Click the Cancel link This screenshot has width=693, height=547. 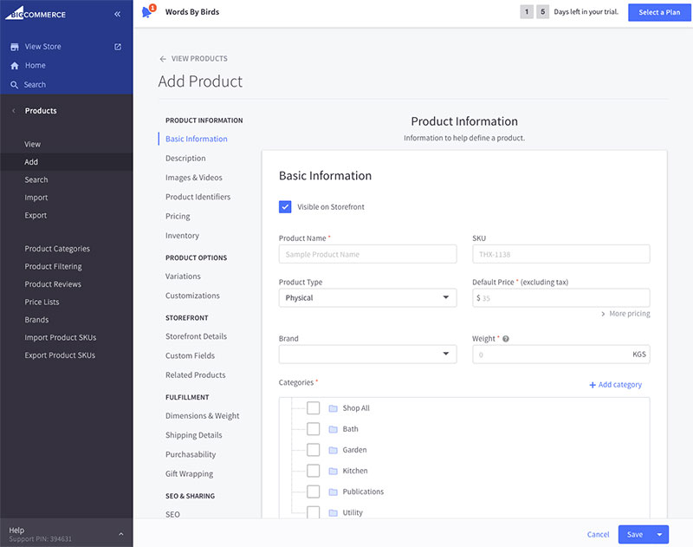tap(598, 535)
